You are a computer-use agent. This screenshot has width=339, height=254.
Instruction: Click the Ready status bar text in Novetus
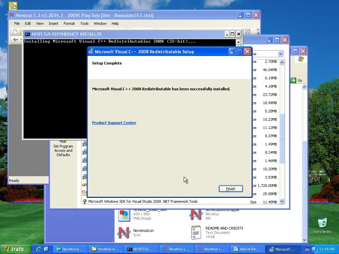pos(14,181)
